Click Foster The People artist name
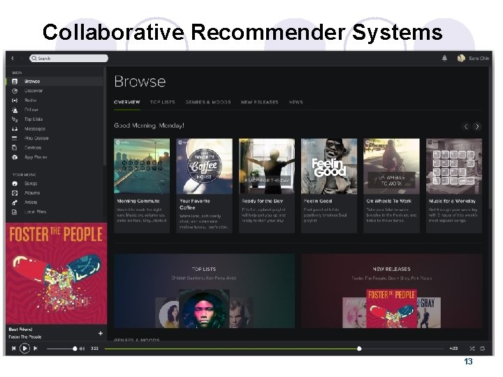The image size is (503, 377). [x=25, y=337]
